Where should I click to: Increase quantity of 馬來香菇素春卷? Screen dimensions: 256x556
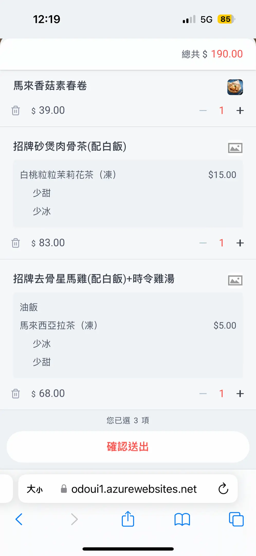240,110
